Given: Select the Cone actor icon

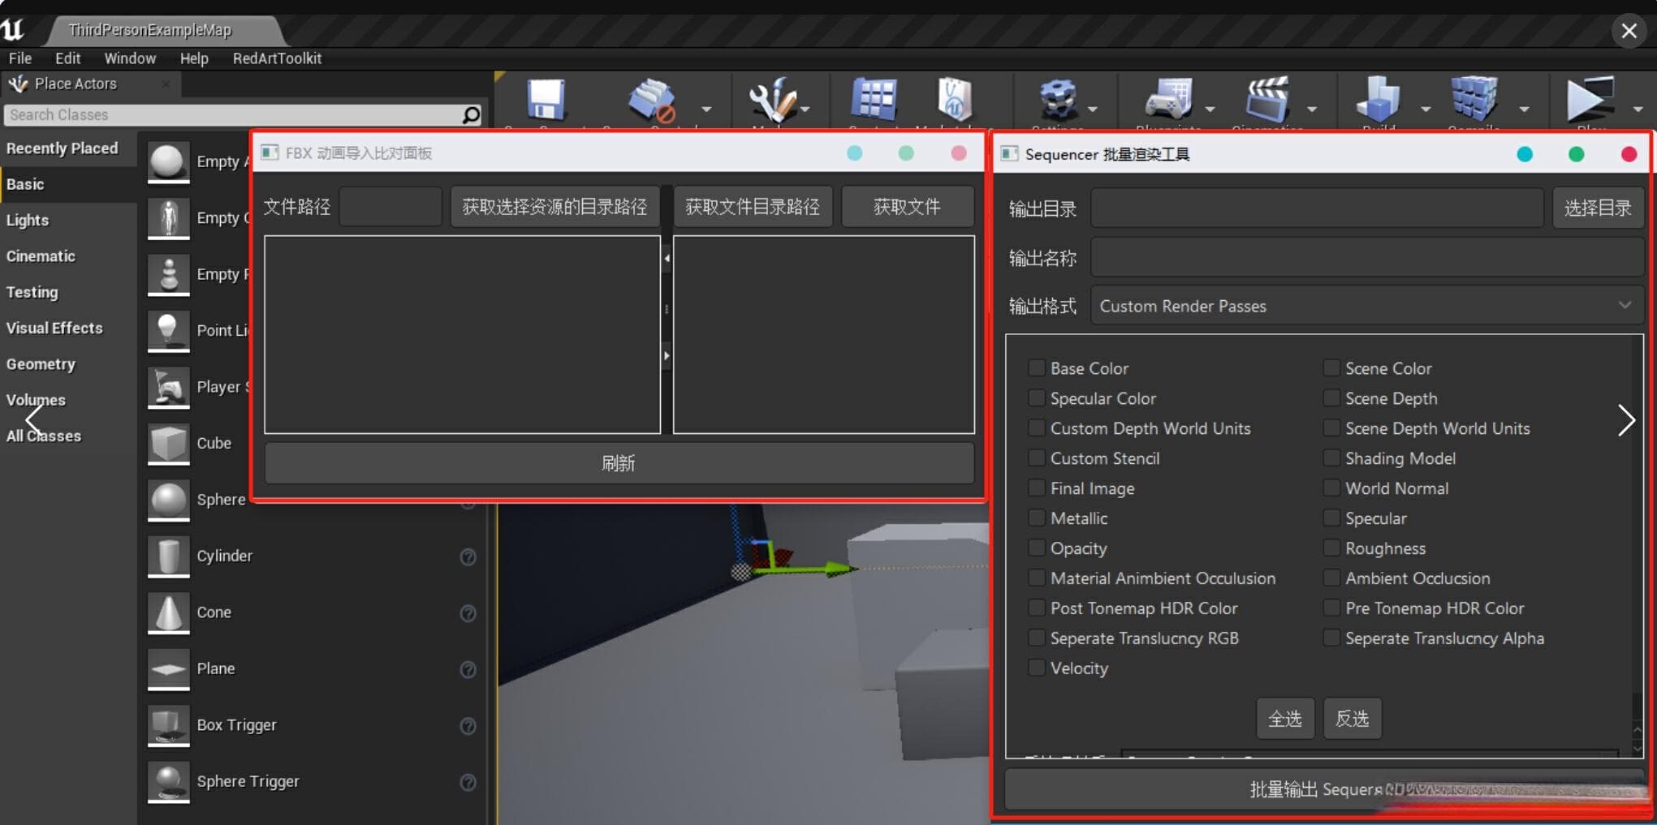Looking at the screenshot, I should coord(168,612).
